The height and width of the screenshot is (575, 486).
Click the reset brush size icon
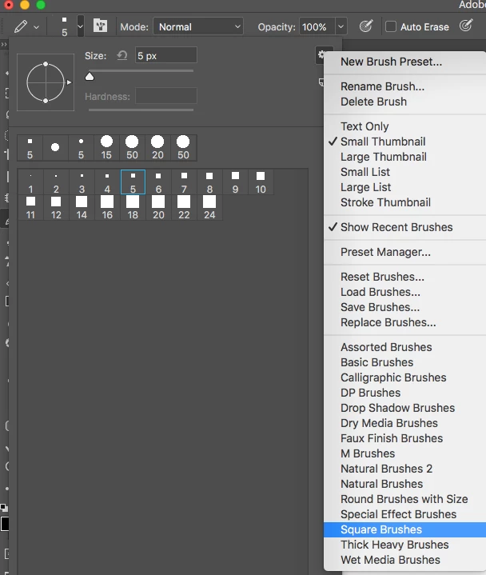(x=122, y=56)
